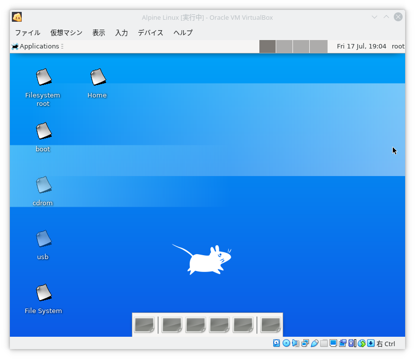Click the 右 Ctrl host key label

tap(386, 344)
